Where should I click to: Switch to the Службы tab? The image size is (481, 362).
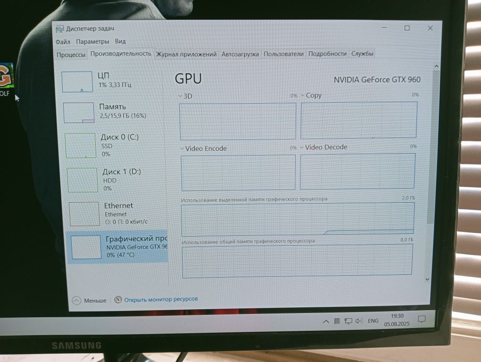(x=362, y=54)
